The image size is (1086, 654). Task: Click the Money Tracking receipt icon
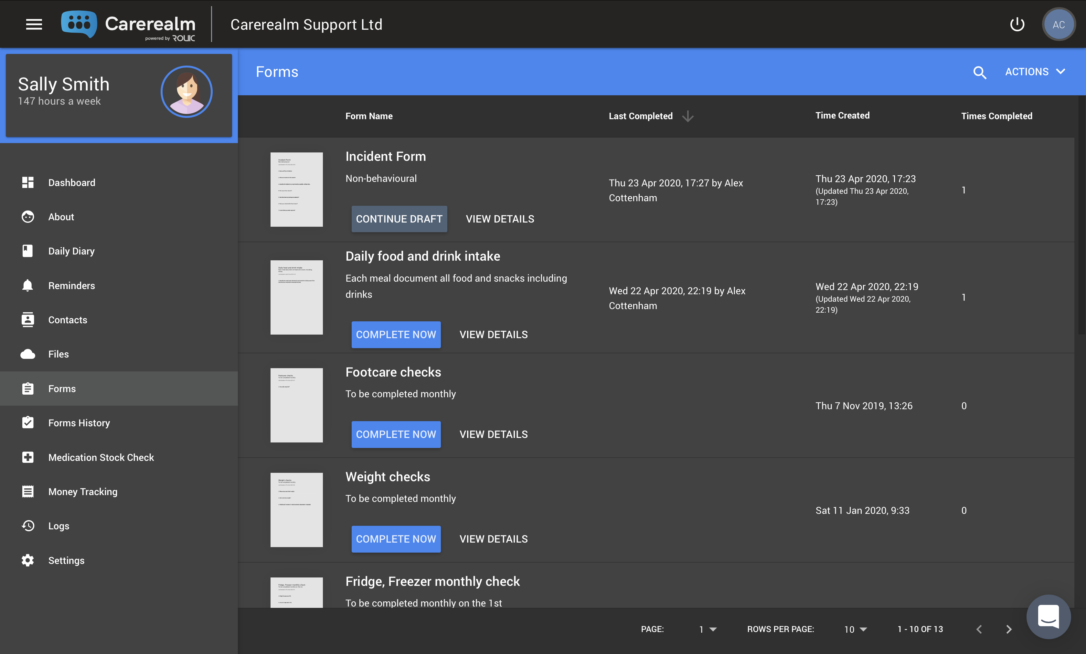(x=28, y=492)
